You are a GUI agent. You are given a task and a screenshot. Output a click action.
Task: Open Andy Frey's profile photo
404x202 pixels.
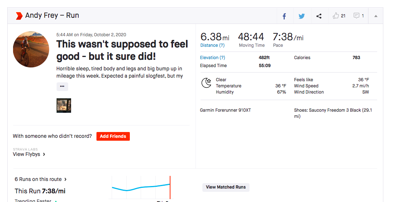tap(31, 49)
